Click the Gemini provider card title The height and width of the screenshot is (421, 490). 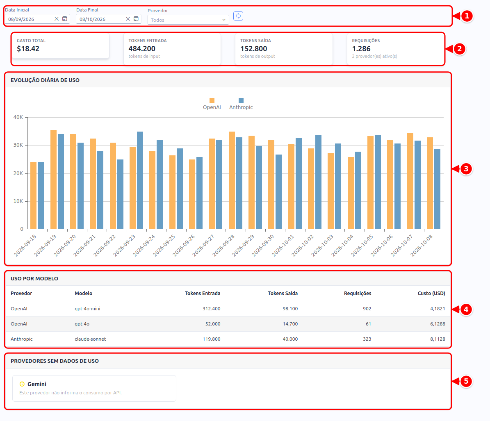(x=37, y=384)
